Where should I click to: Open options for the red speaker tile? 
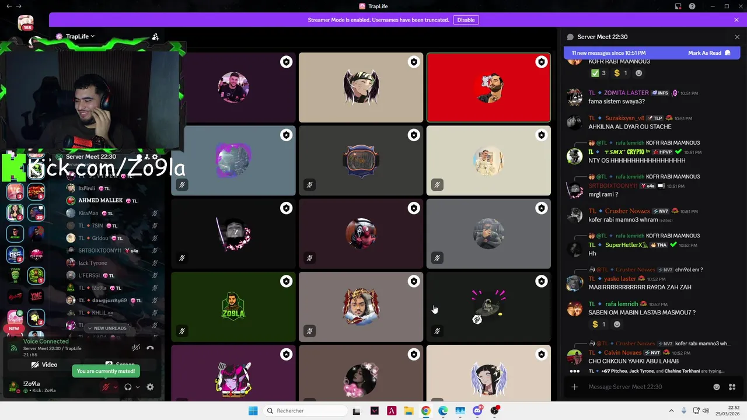tap(542, 62)
